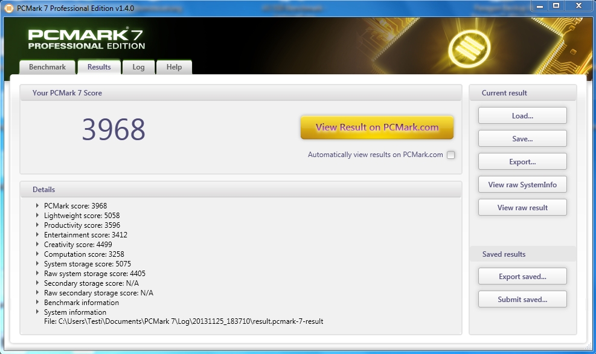596x354 pixels.
Task: Select the PCMark score: 3968 text
Action: 75,206
